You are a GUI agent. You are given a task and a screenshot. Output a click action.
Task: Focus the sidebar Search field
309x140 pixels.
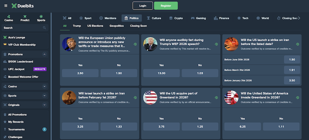tap(25, 28)
